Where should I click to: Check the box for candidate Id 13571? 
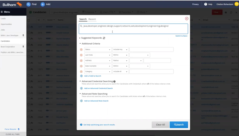point(28,69)
